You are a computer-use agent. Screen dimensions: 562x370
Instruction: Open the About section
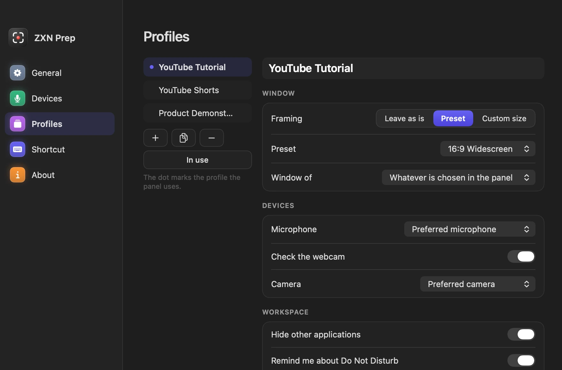(60, 175)
